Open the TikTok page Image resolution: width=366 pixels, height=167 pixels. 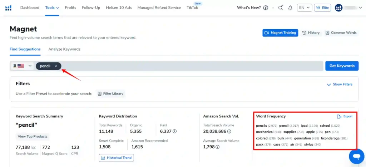pos(192,8)
